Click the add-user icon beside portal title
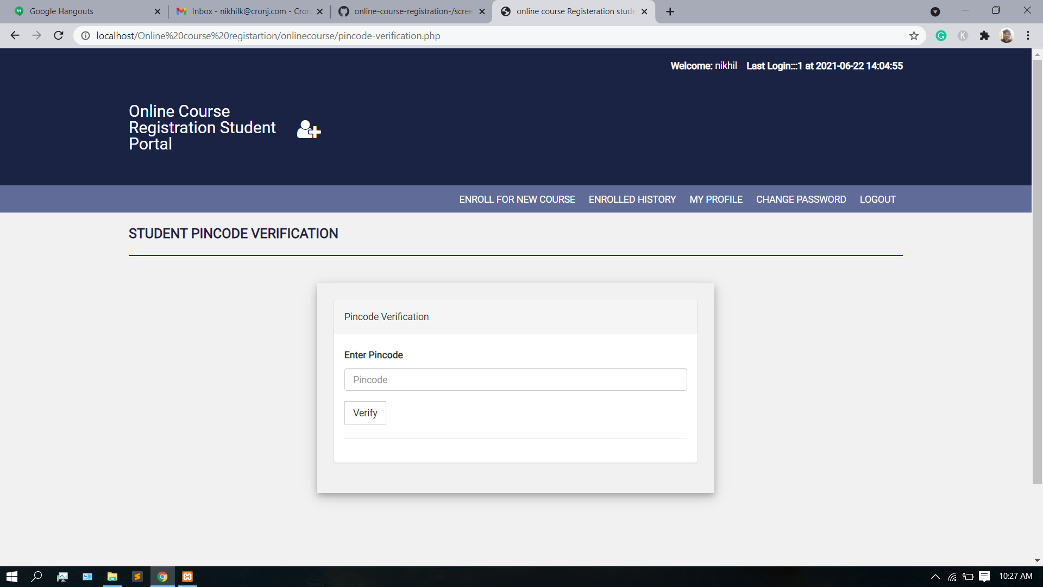This screenshot has width=1043, height=587. point(309,129)
